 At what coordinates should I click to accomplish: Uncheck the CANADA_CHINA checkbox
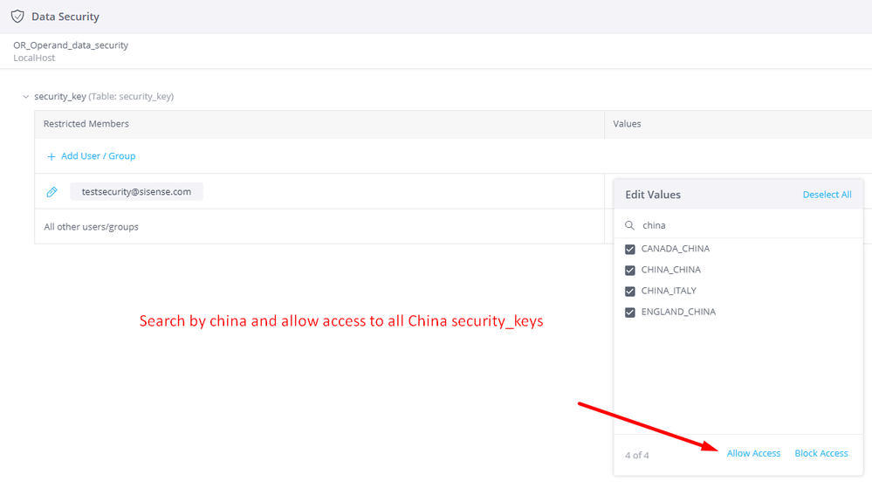point(630,249)
